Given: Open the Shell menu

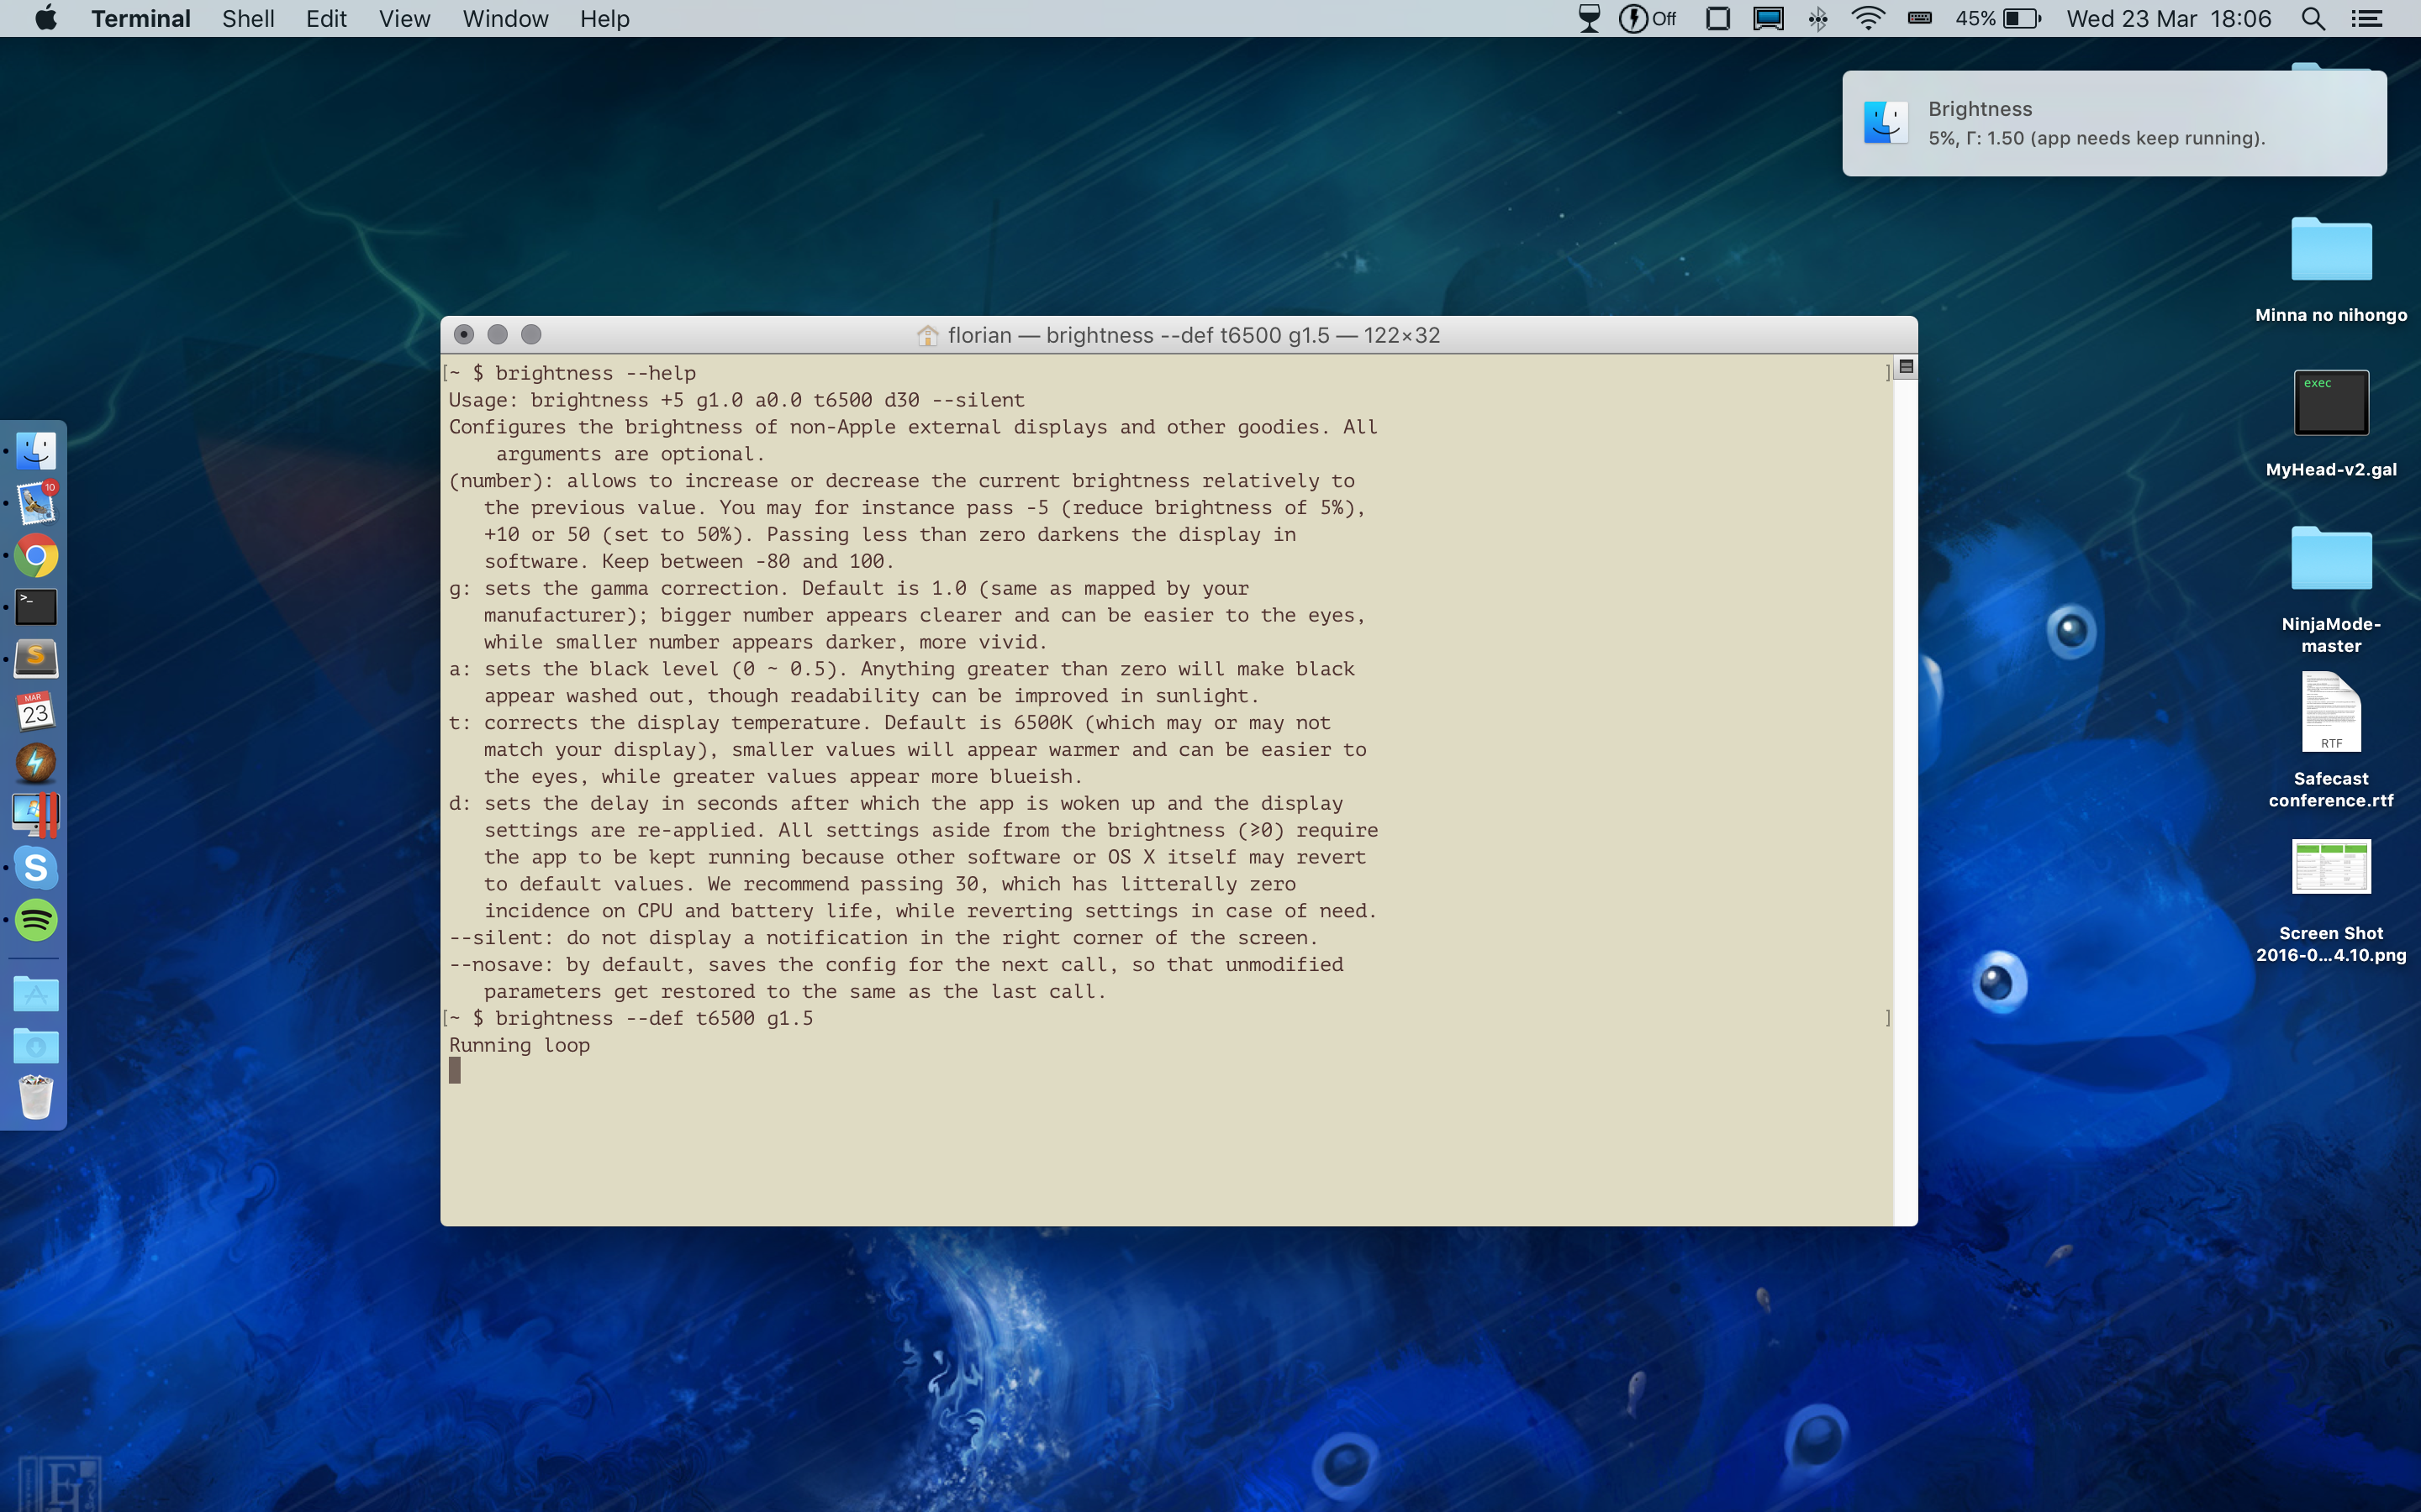Looking at the screenshot, I should 247,19.
